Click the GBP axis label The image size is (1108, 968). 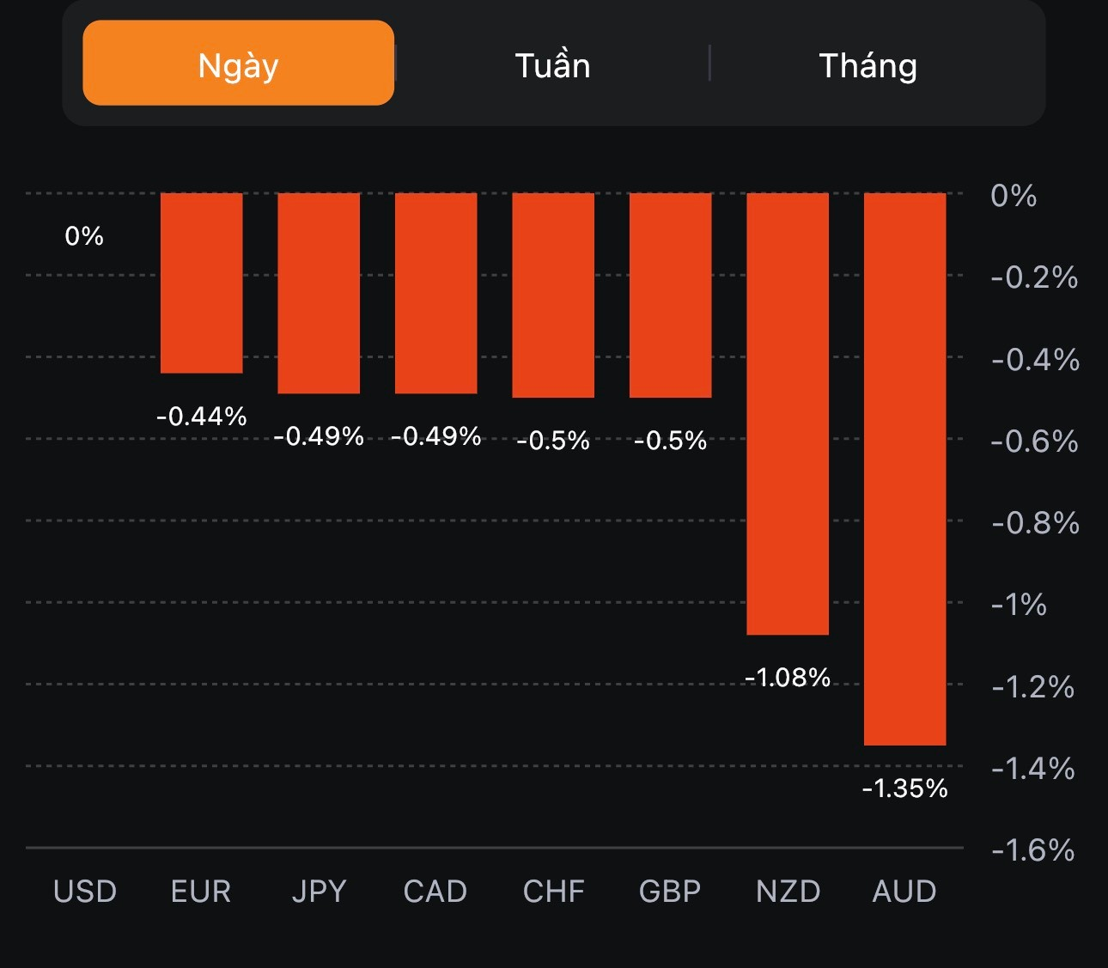(x=670, y=892)
